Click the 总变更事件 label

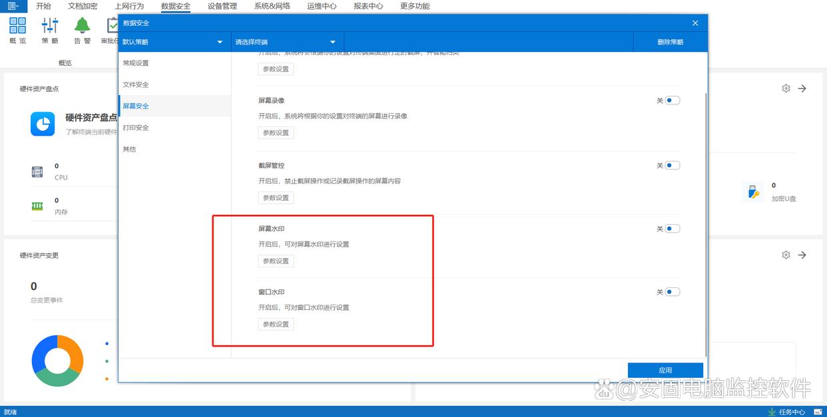tap(47, 300)
